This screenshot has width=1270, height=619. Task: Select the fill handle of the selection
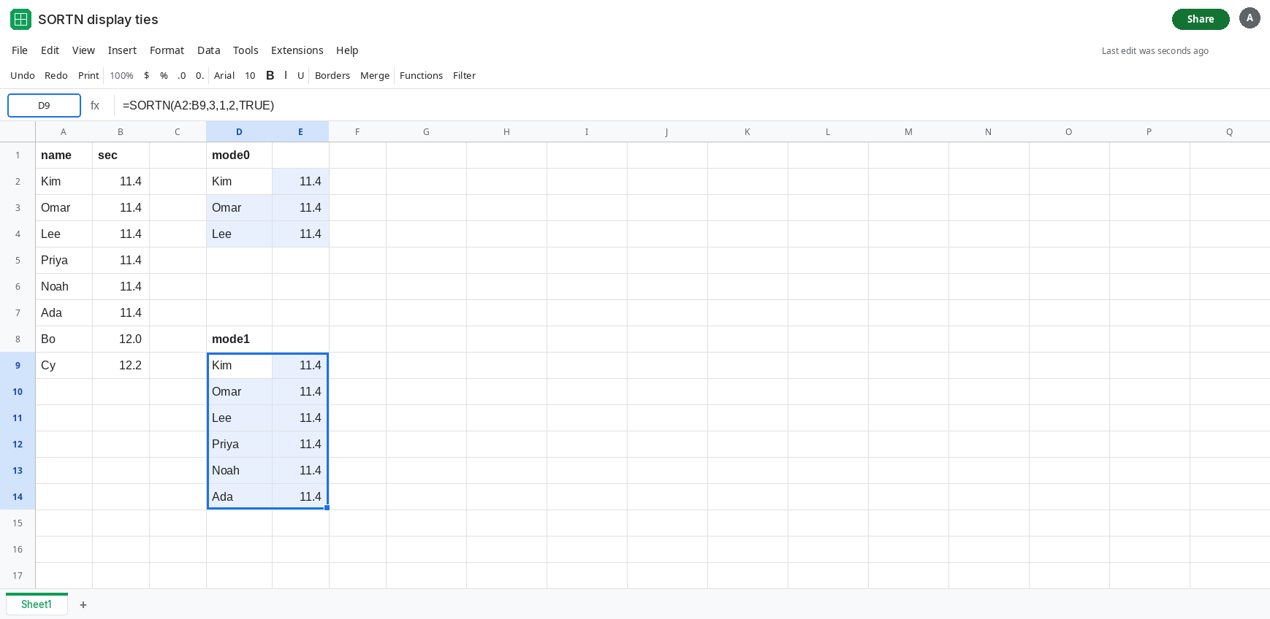pos(327,508)
